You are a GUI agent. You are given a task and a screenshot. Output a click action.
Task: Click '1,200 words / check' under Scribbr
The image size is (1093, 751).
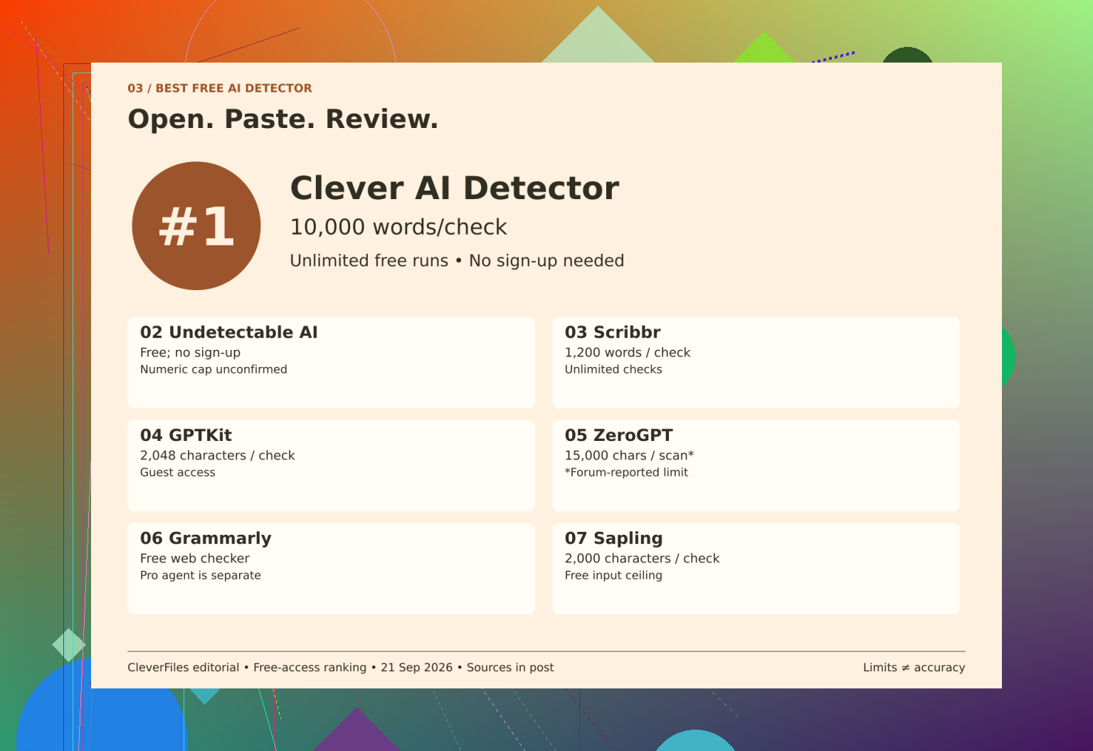[628, 353]
